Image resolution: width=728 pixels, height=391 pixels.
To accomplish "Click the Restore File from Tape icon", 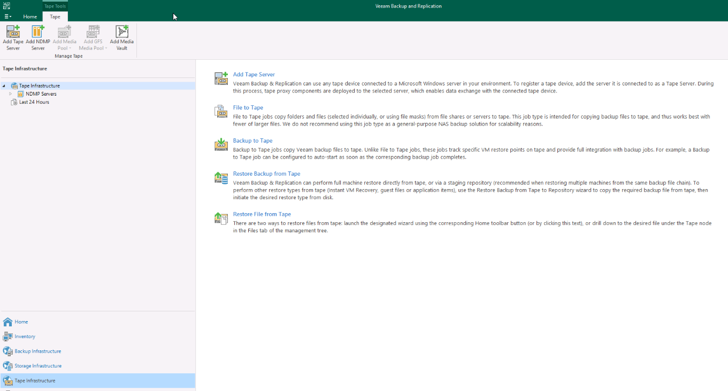I will (x=221, y=218).
